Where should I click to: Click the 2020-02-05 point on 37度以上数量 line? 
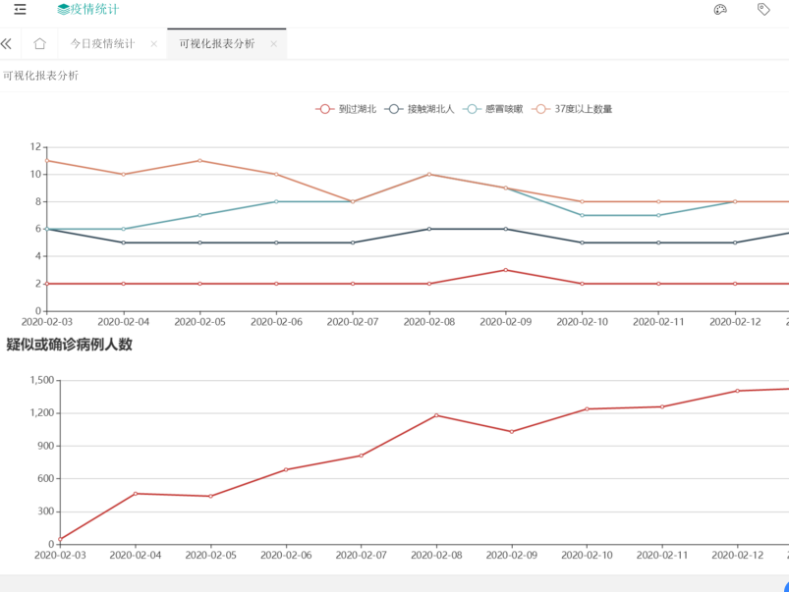199,160
